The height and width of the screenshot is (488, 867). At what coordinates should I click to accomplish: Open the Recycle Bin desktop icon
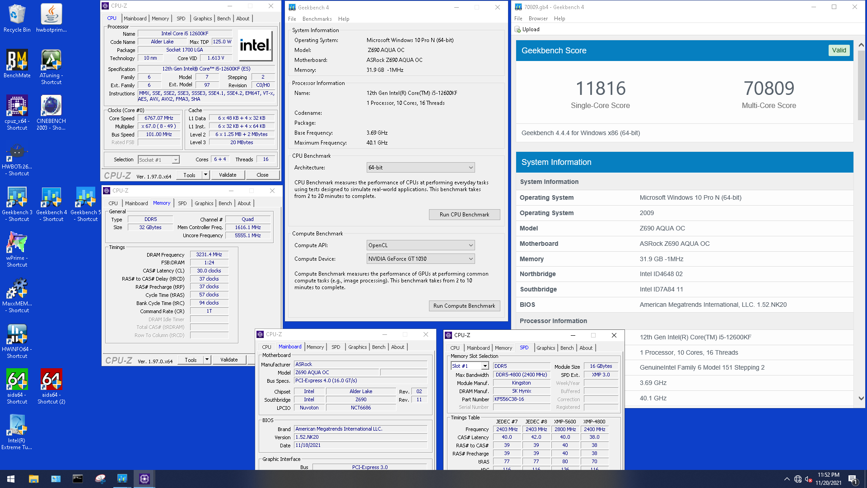[17, 18]
